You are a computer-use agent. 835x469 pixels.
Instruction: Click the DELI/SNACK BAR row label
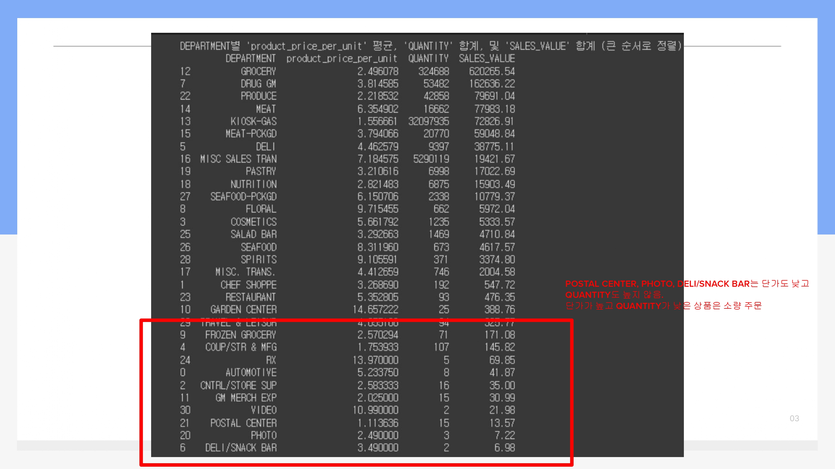coord(241,448)
